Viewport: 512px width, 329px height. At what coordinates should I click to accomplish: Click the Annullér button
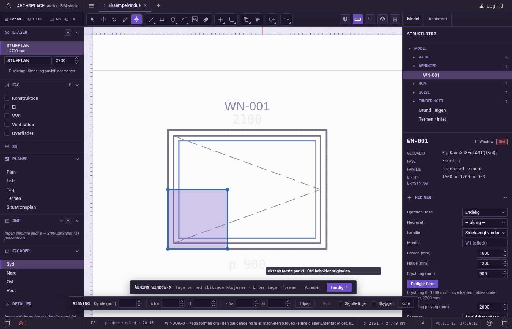click(312, 287)
